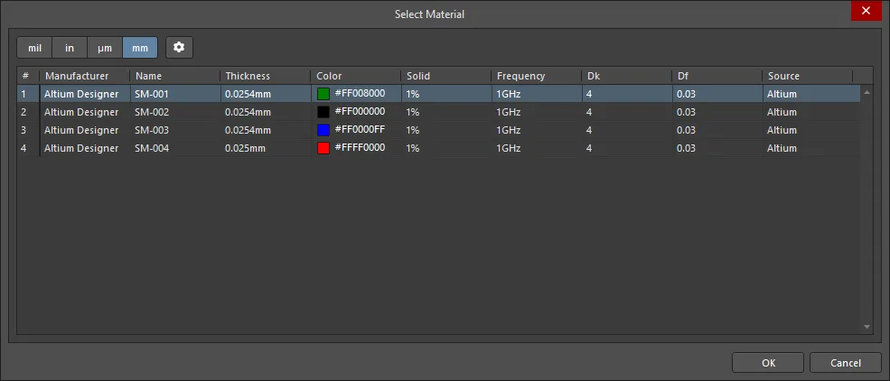
Task: Click the black SM-002 color swatch
Action: pos(323,112)
